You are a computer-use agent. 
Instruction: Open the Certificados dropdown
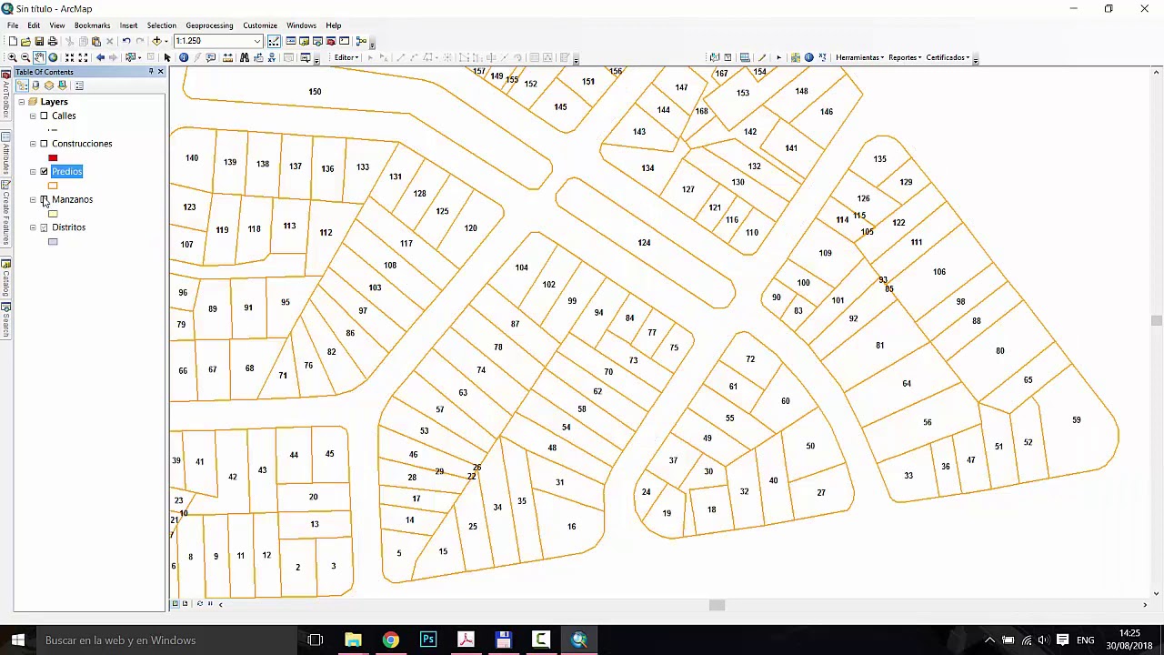click(x=948, y=57)
